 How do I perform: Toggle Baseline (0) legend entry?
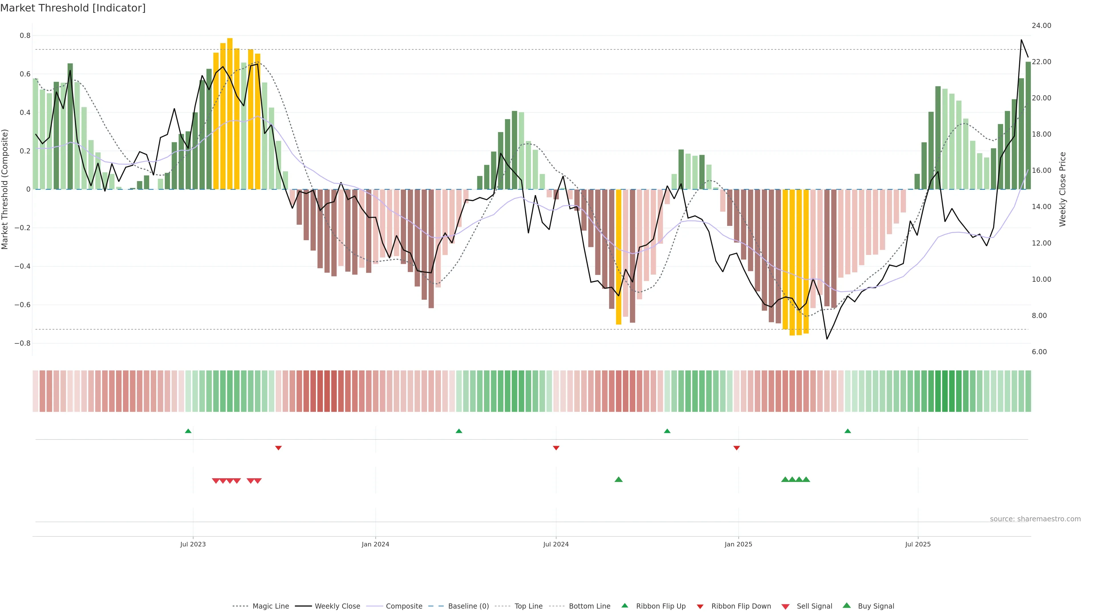pos(469,606)
